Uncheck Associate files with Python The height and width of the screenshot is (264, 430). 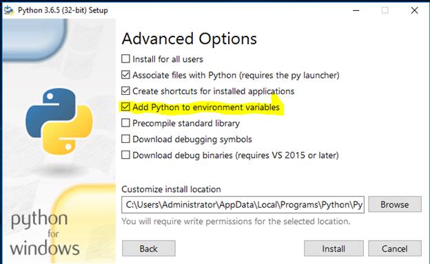tap(125, 75)
